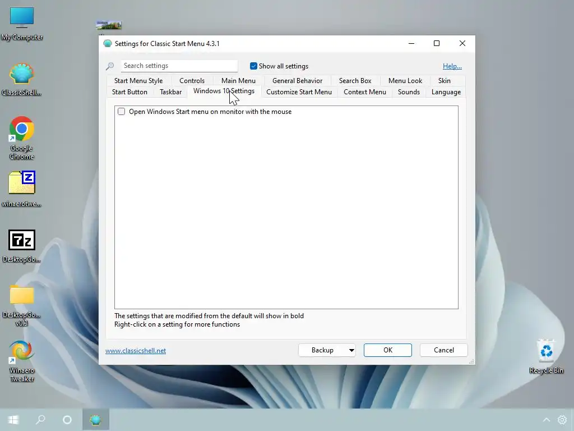Select the Taskbar tab
574x431 pixels.
click(170, 92)
